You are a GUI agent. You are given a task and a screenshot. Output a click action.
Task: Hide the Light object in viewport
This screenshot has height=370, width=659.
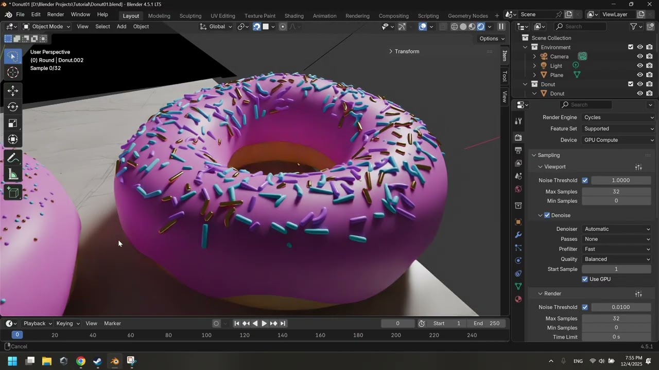click(640, 66)
